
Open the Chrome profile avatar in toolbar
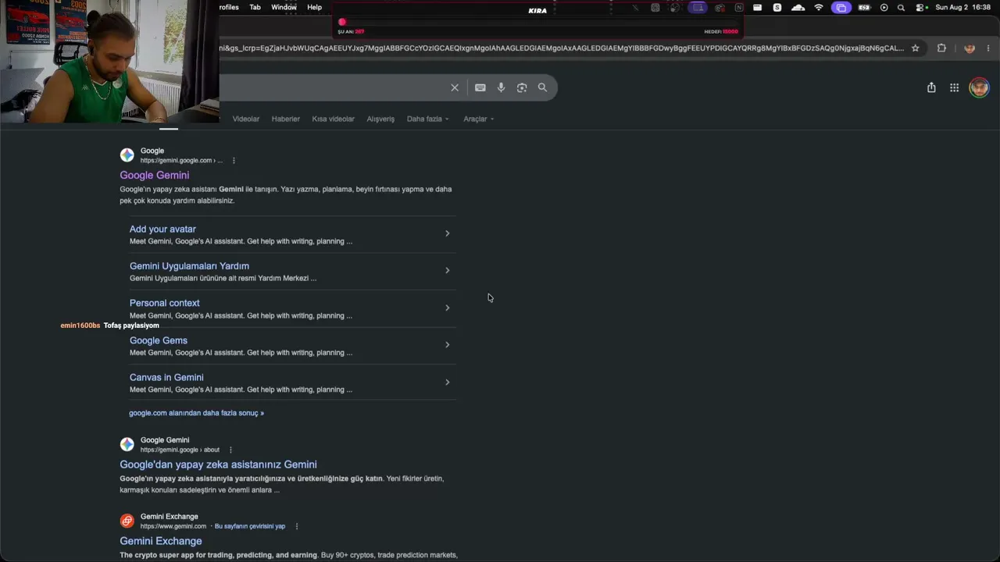coord(970,48)
